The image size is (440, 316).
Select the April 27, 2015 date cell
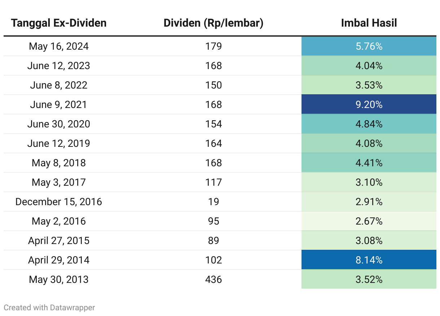coord(59,241)
